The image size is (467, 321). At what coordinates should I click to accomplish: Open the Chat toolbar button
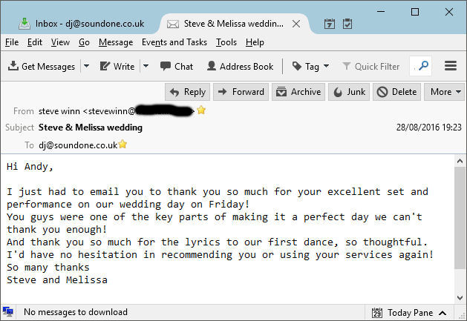(175, 66)
